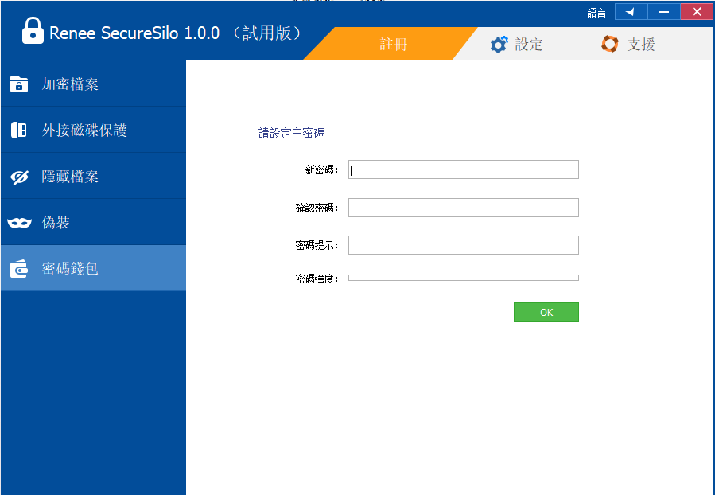This screenshot has height=495, width=715.
Task: Focus the 新密碼 input field
Action: click(x=464, y=170)
